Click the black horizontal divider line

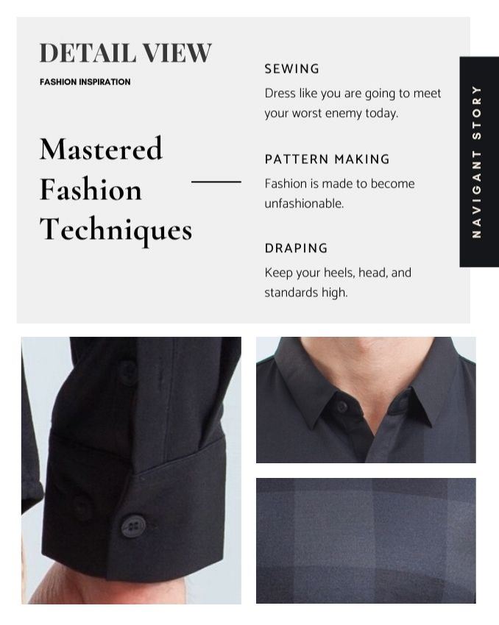(x=216, y=182)
